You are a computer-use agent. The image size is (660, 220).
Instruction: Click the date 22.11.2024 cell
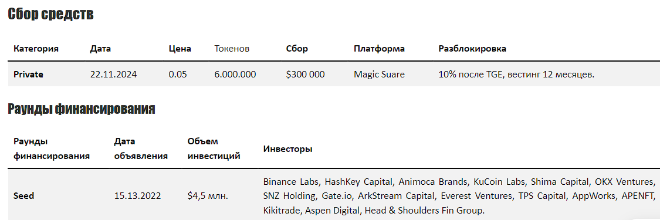[x=113, y=75]
